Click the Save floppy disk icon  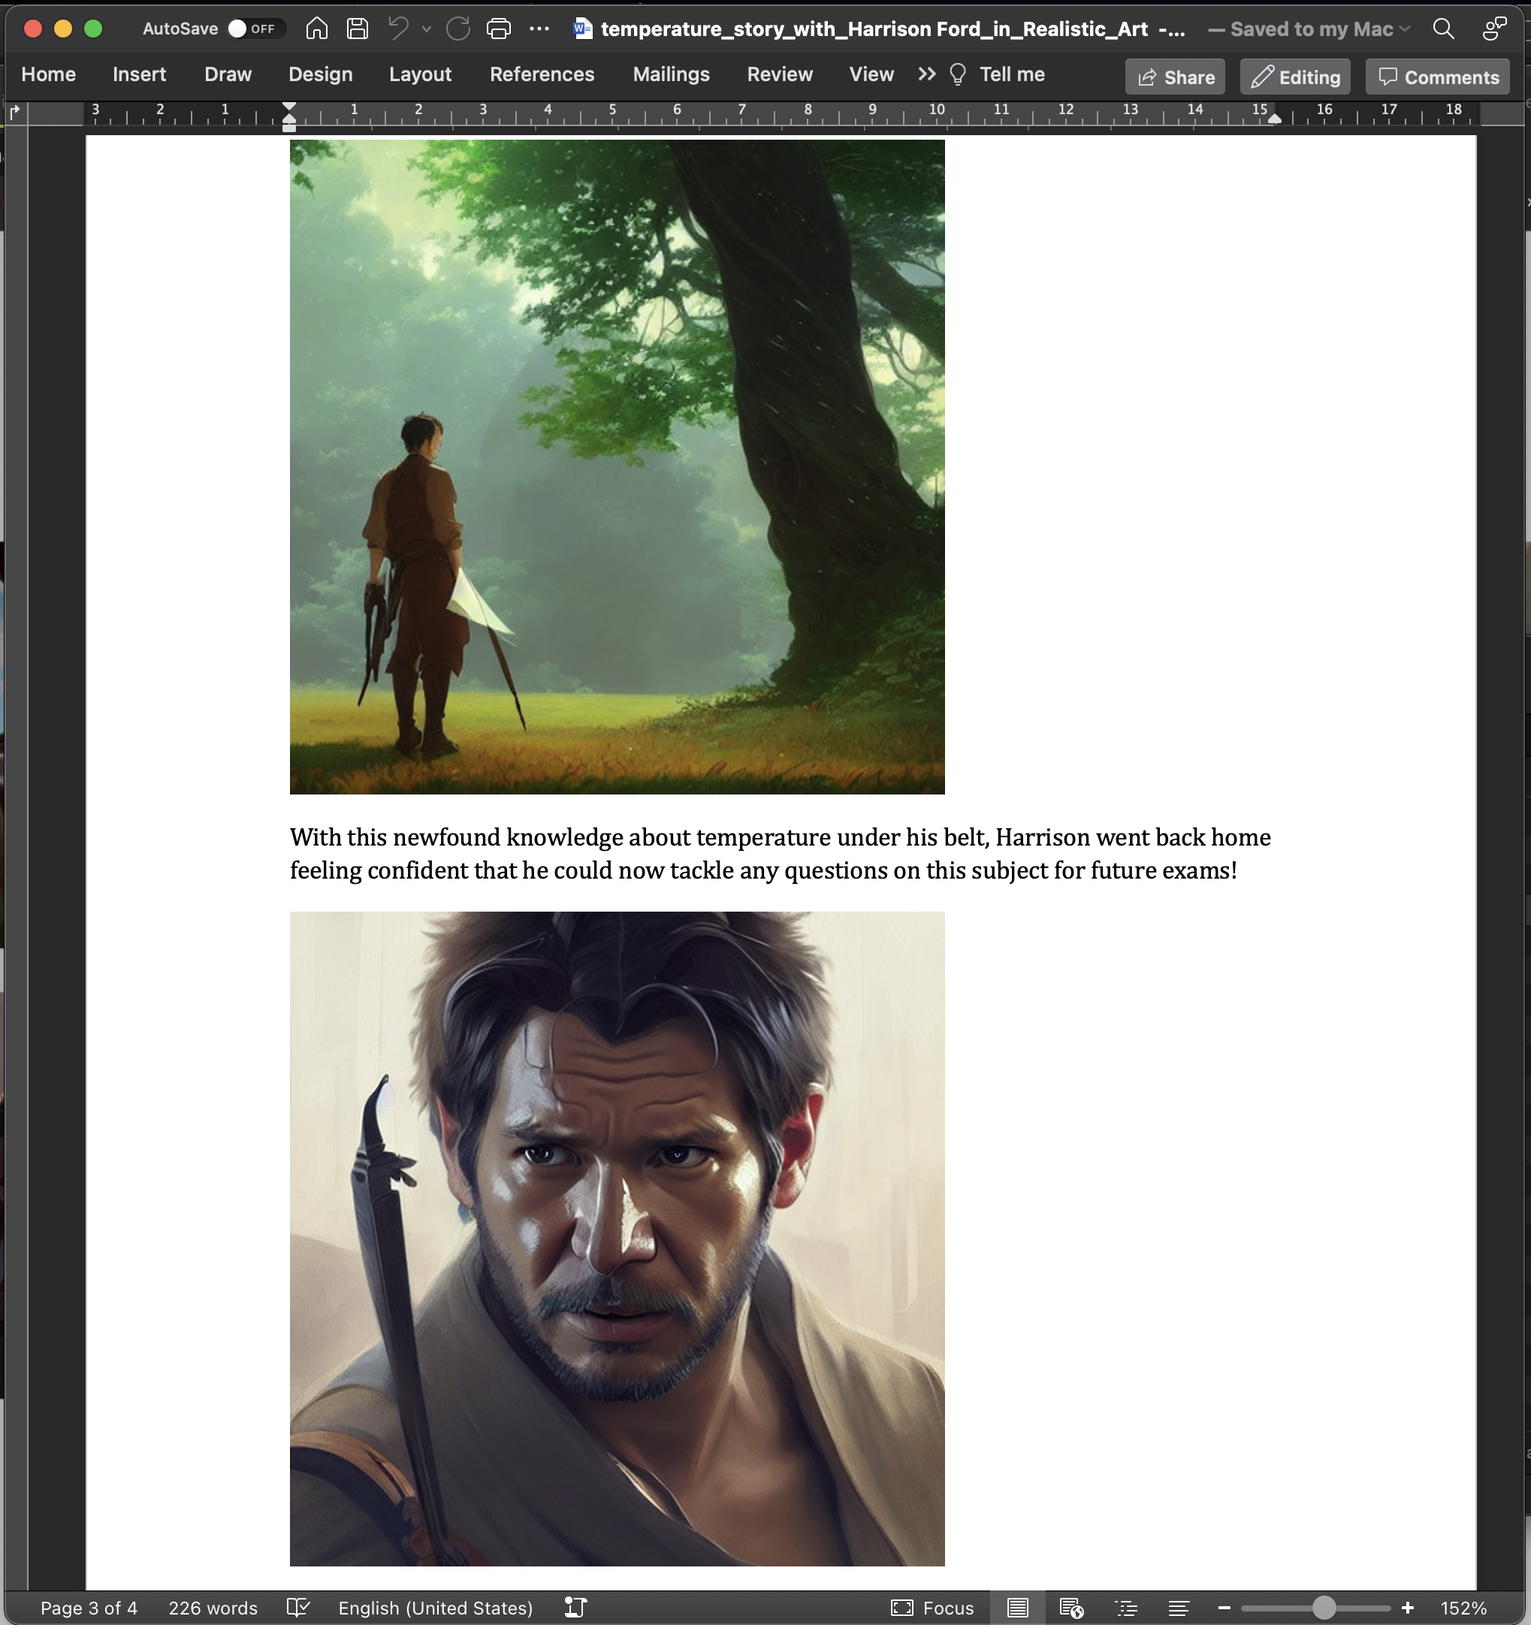pyautogui.click(x=358, y=29)
